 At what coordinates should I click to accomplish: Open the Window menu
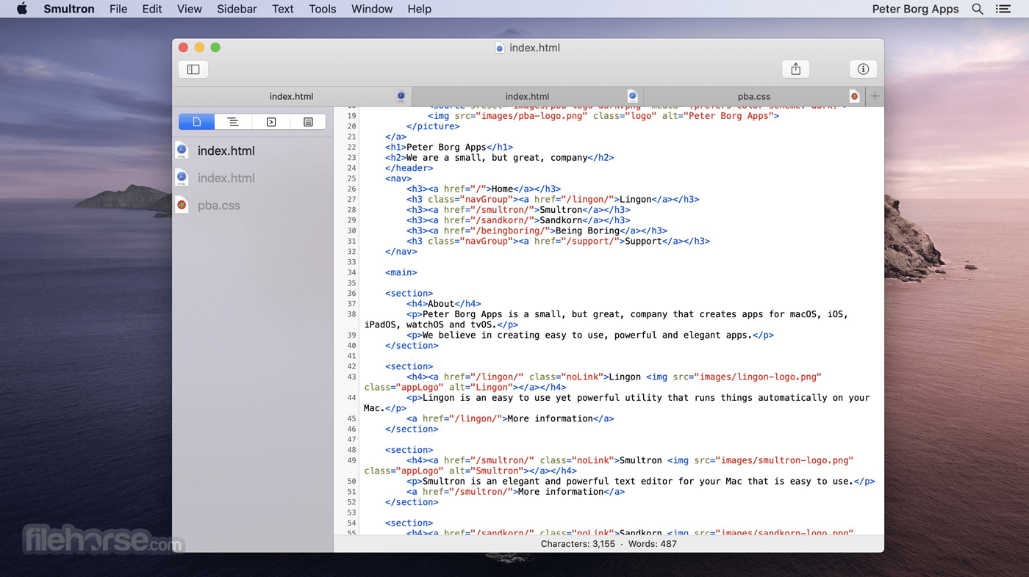pos(372,9)
